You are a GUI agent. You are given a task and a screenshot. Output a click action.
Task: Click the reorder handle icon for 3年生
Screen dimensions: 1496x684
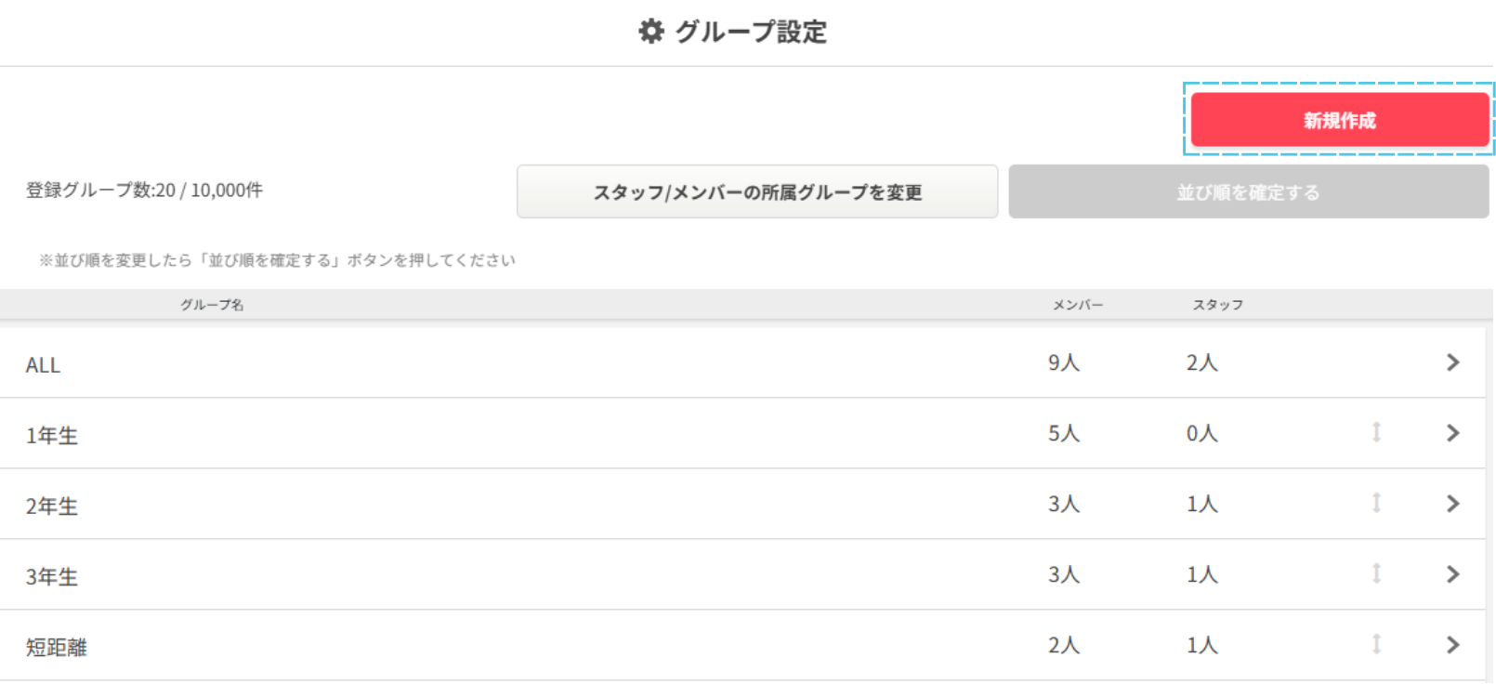pos(1377,573)
